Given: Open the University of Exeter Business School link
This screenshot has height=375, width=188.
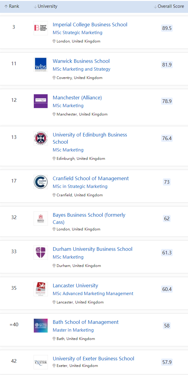Looking at the screenshot, I should [x=93, y=359].
